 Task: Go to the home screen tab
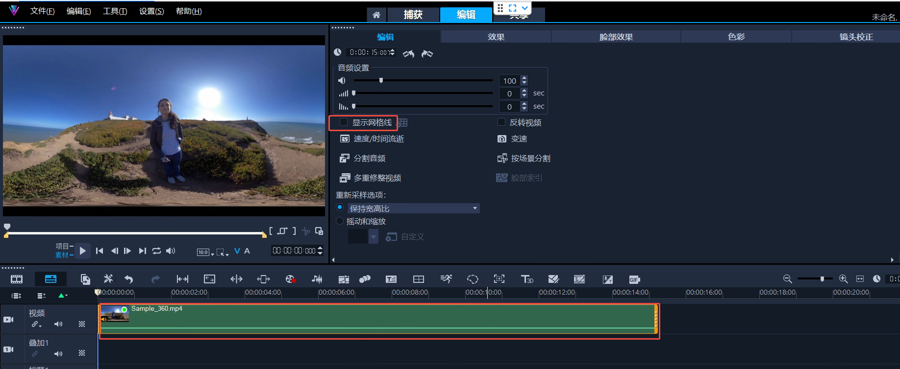376,15
